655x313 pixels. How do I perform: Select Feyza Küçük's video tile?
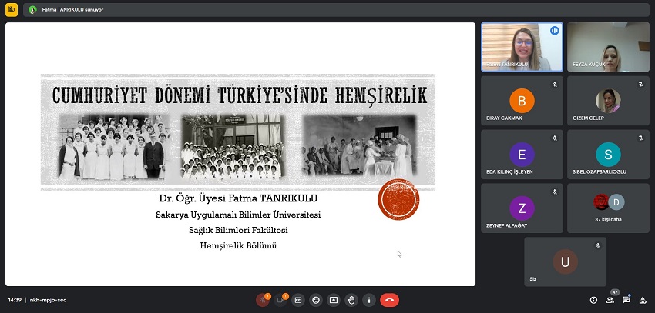608,47
